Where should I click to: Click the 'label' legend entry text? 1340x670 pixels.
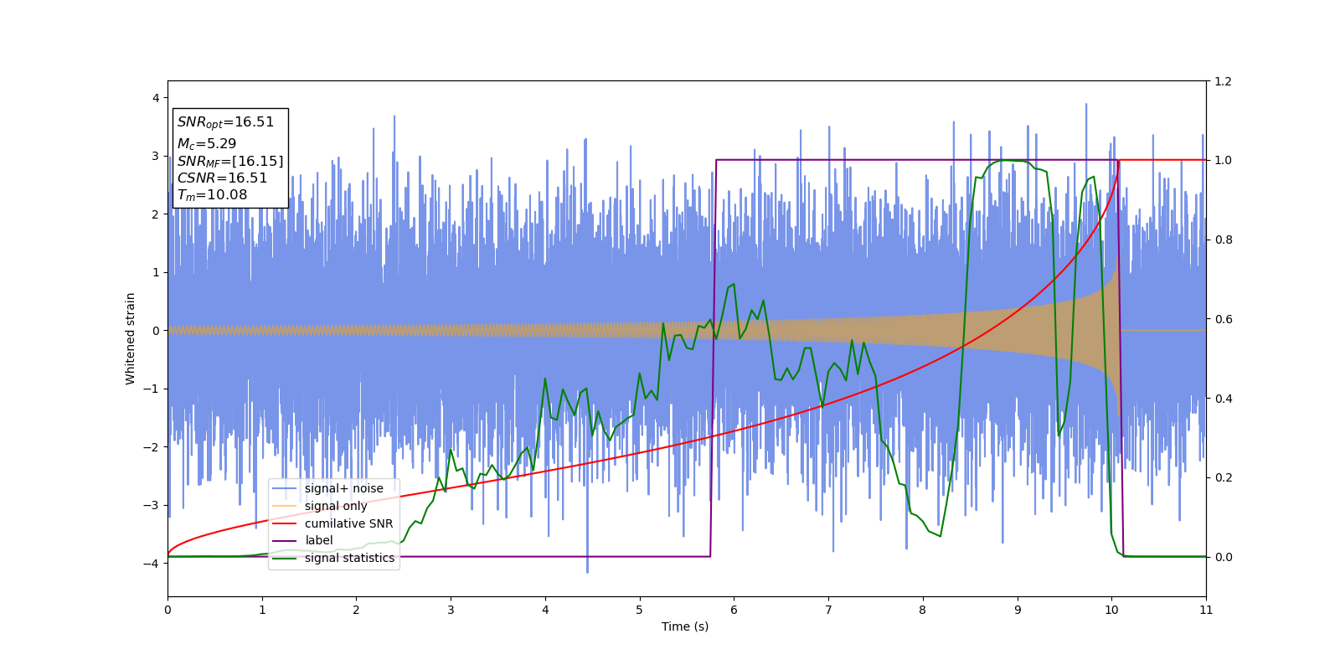pyautogui.click(x=318, y=540)
